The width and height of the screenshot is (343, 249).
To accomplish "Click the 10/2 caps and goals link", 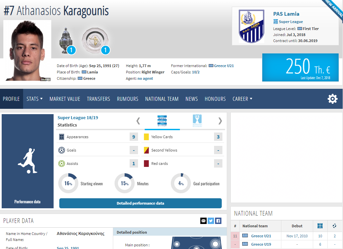I will pyautogui.click(x=196, y=72).
